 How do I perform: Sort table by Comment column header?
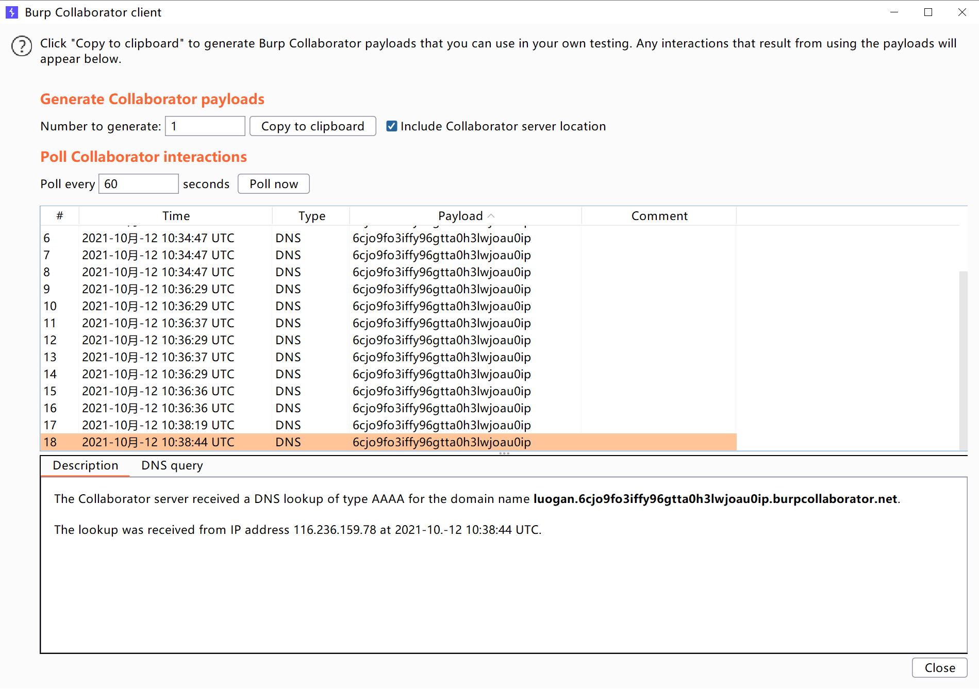pyautogui.click(x=659, y=216)
